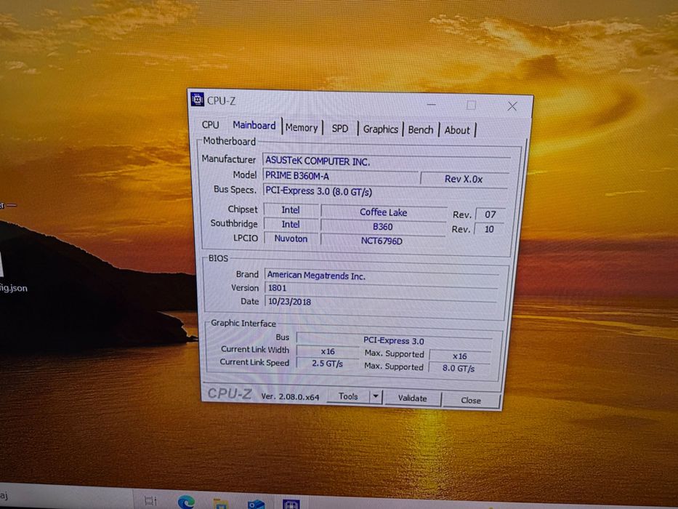Open Outlook from the taskbar
This screenshot has width=678, height=509.
click(256, 504)
